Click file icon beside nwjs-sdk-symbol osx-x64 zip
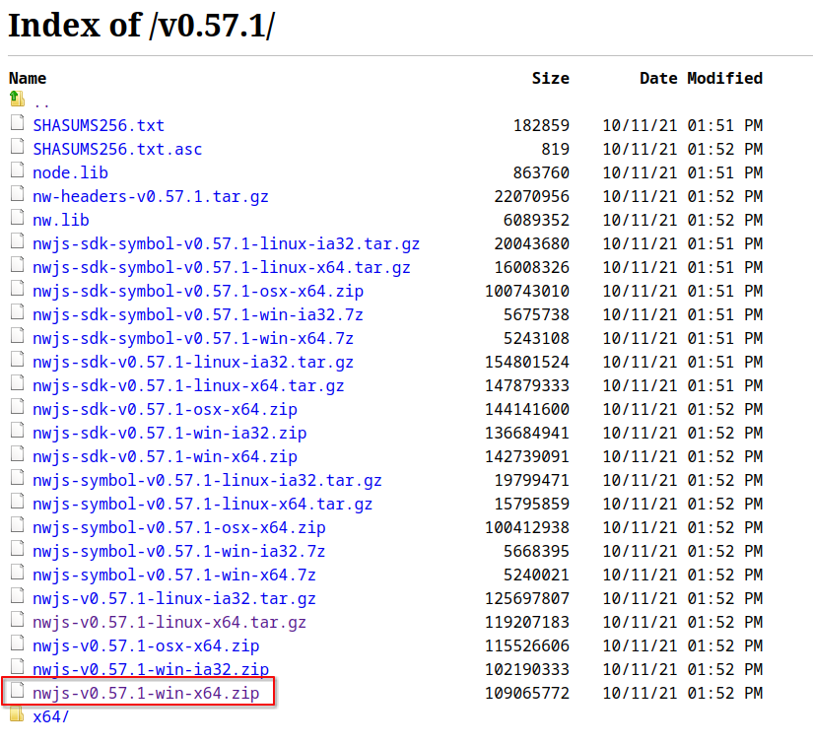The image size is (813, 745). [x=17, y=289]
